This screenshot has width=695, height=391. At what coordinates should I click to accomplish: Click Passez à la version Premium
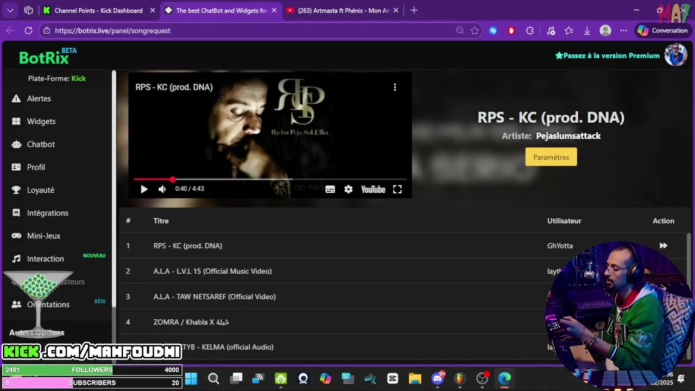click(x=607, y=55)
